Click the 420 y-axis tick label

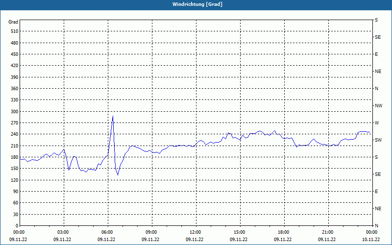click(15, 66)
